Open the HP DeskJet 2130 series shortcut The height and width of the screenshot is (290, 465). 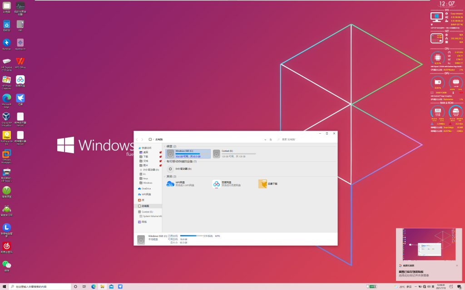pyautogui.click(x=6, y=64)
